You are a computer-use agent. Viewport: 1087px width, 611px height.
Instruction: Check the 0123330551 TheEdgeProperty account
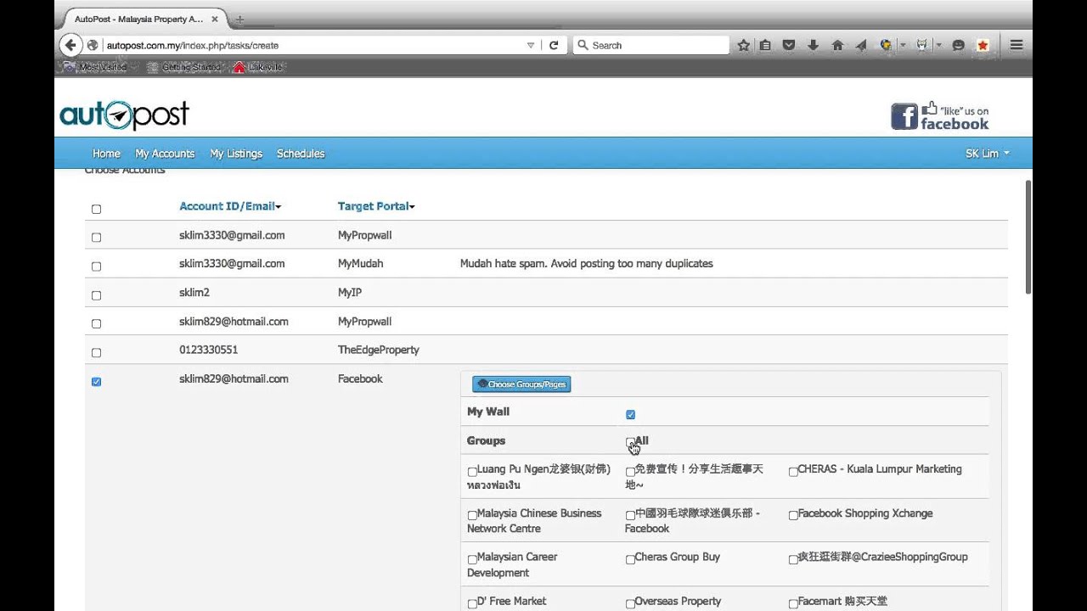[x=96, y=352]
